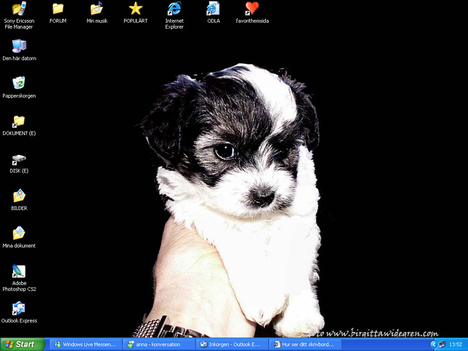Open Outlook Express from the desktop
The width and height of the screenshot is (468, 351).
pos(19,308)
